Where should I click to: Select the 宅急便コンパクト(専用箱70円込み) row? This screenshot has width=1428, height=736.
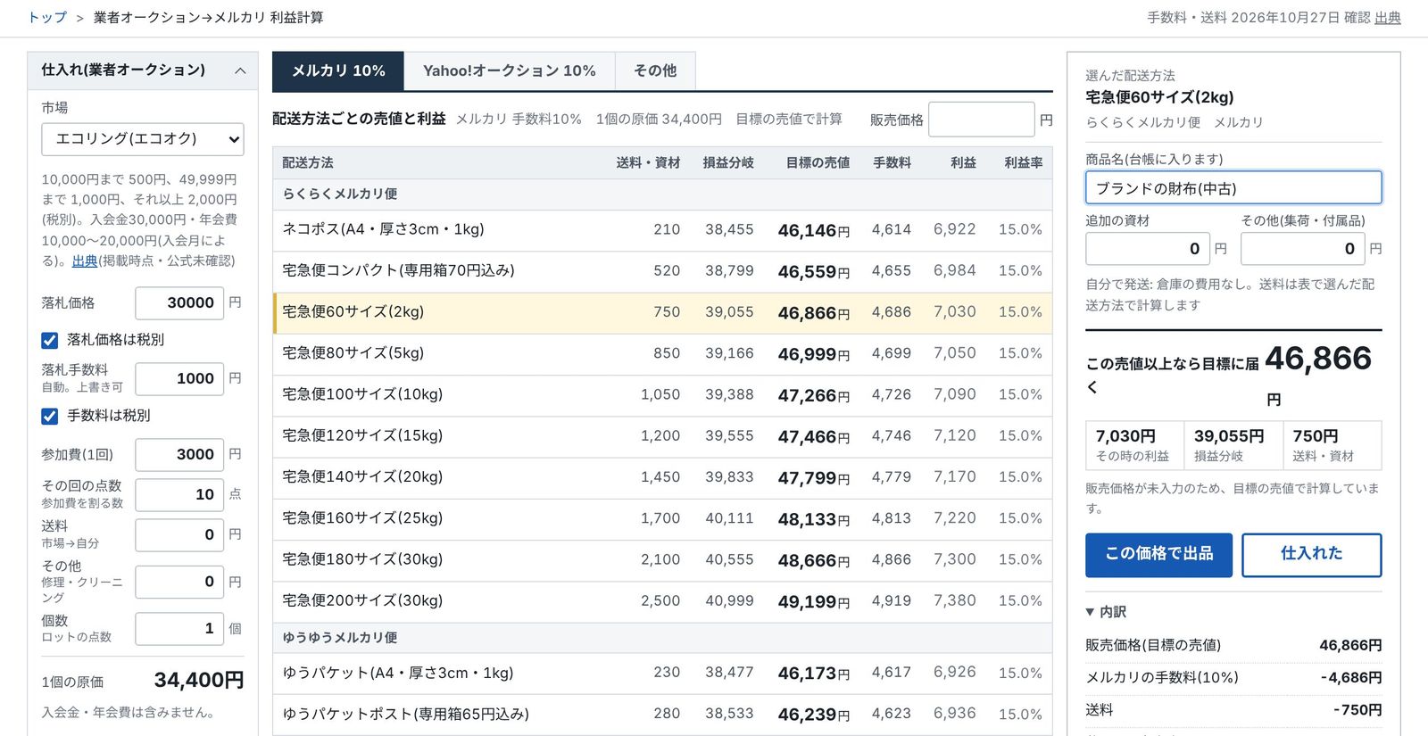coord(662,271)
